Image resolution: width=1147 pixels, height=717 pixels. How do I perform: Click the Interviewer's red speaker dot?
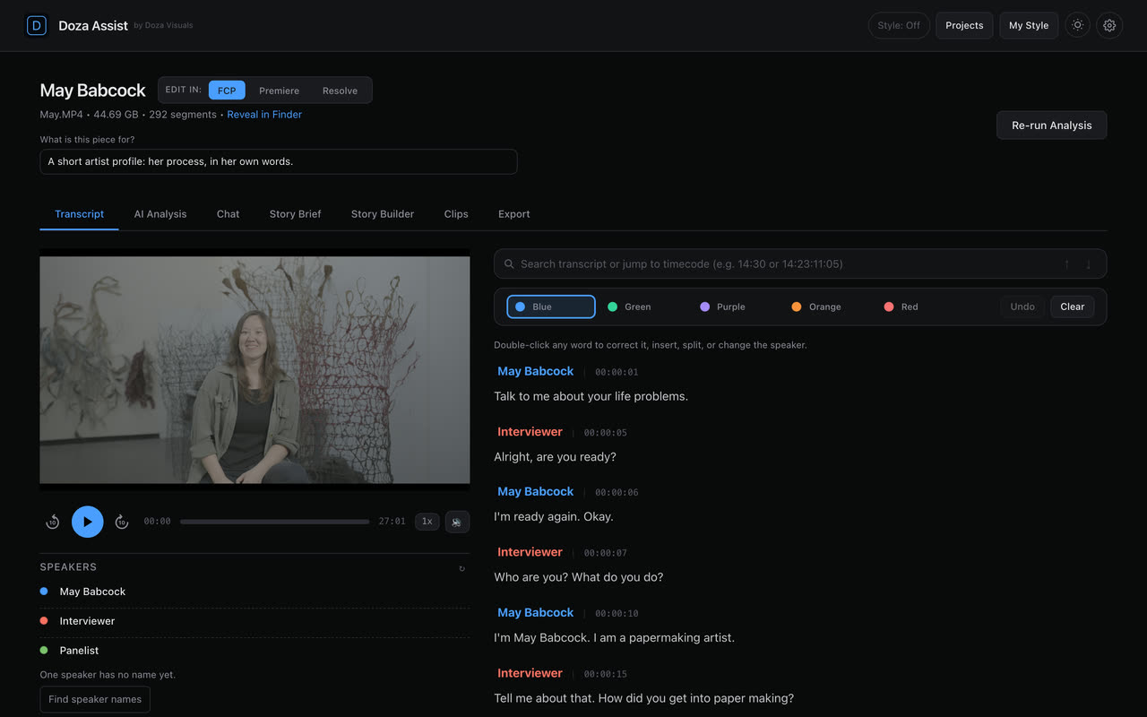point(44,621)
